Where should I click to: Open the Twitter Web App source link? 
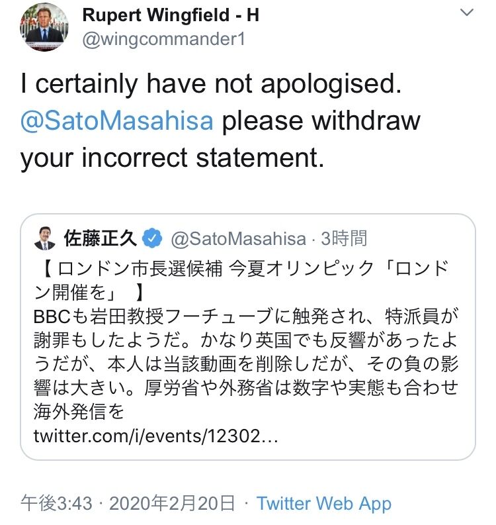coord(324,503)
